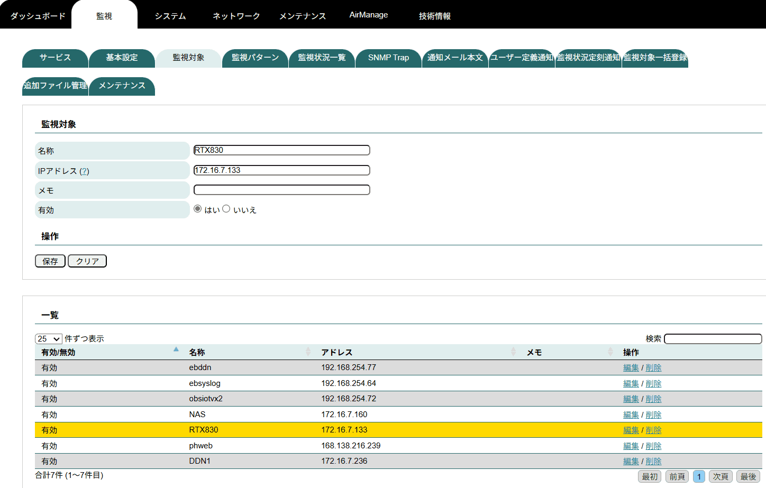Click 編集 for the DDN1 row
The image size is (766, 488).
point(631,462)
